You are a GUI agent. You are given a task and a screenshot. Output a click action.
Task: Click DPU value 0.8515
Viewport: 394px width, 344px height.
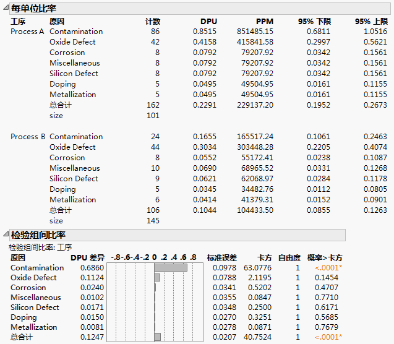point(205,32)
